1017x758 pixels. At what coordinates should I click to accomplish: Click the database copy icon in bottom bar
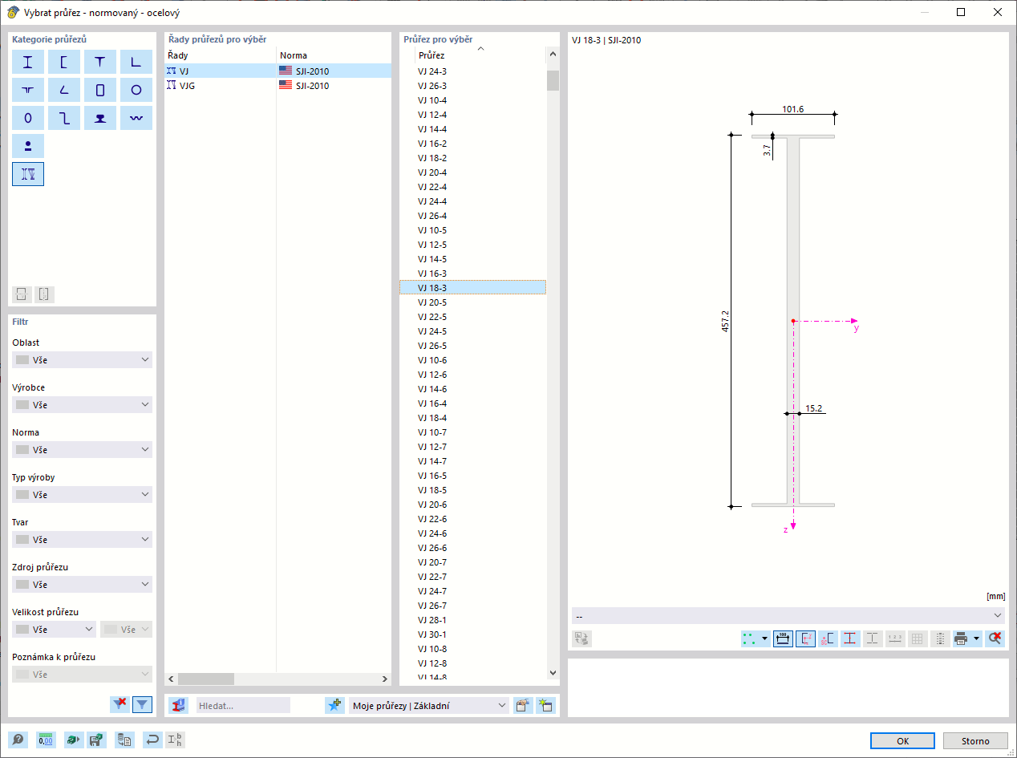124,740
